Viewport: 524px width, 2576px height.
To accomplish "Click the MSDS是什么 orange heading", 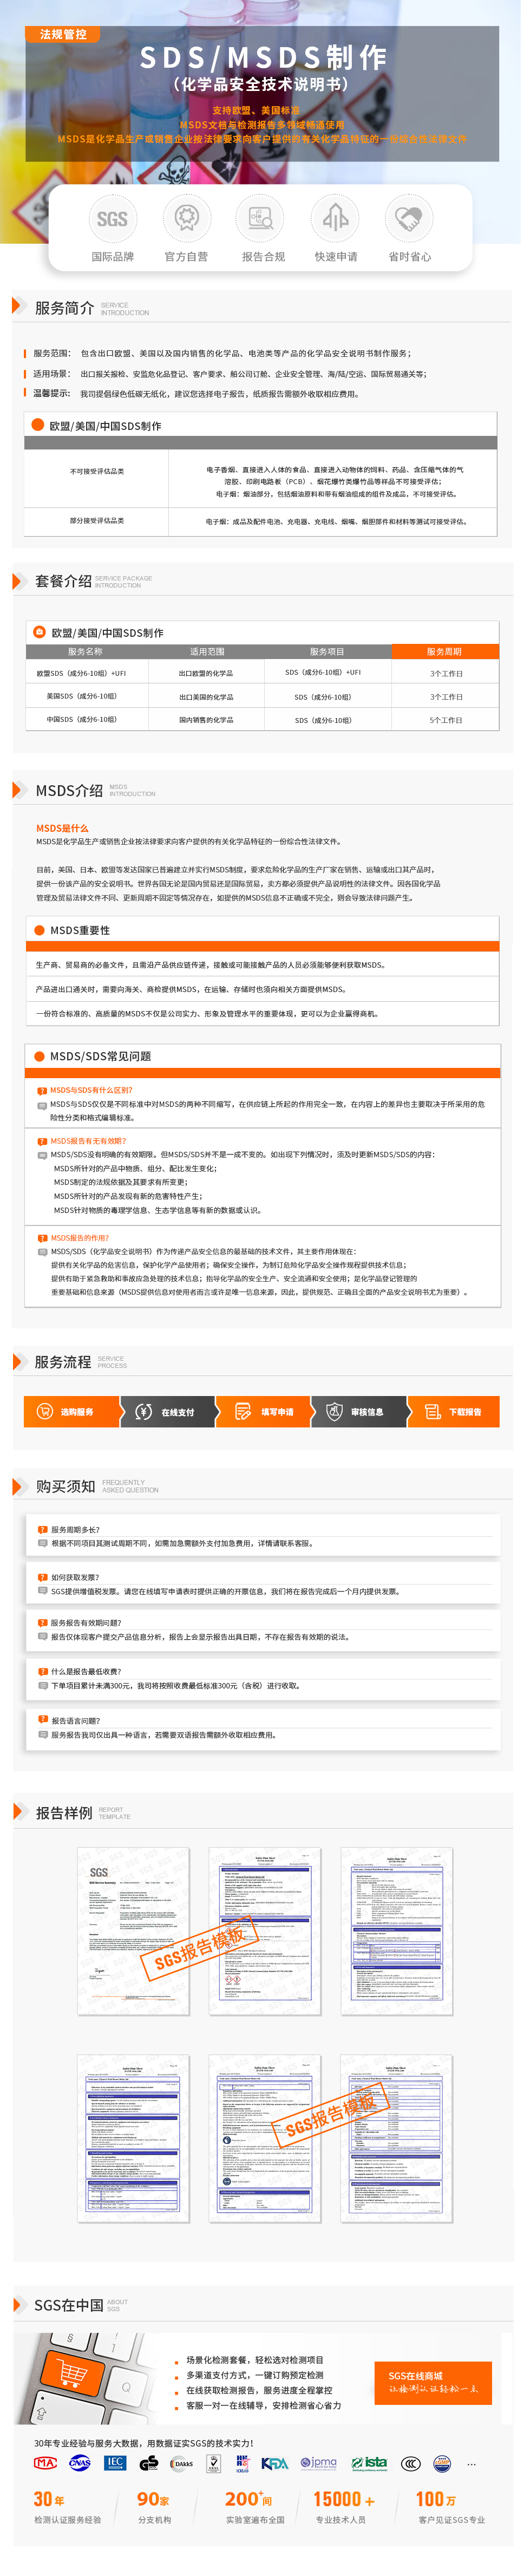I will point(62,828).
